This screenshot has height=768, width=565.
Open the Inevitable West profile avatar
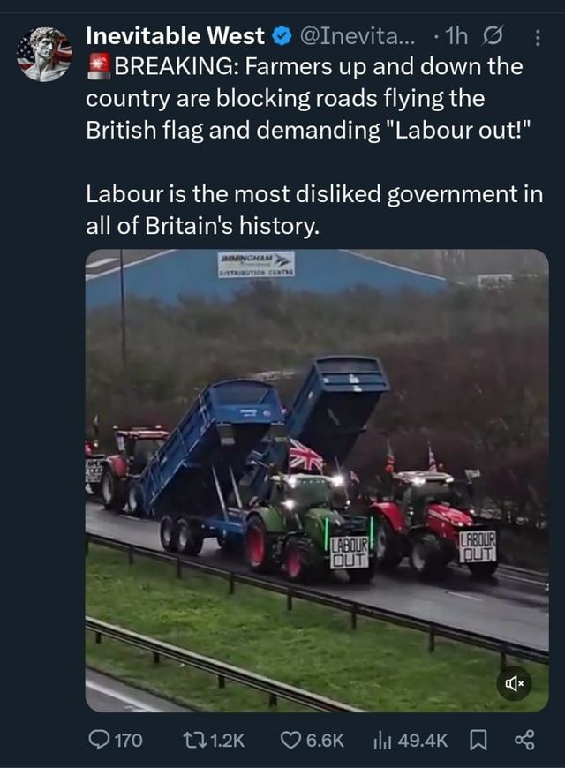pyautogui.click(x=44, y=55)
